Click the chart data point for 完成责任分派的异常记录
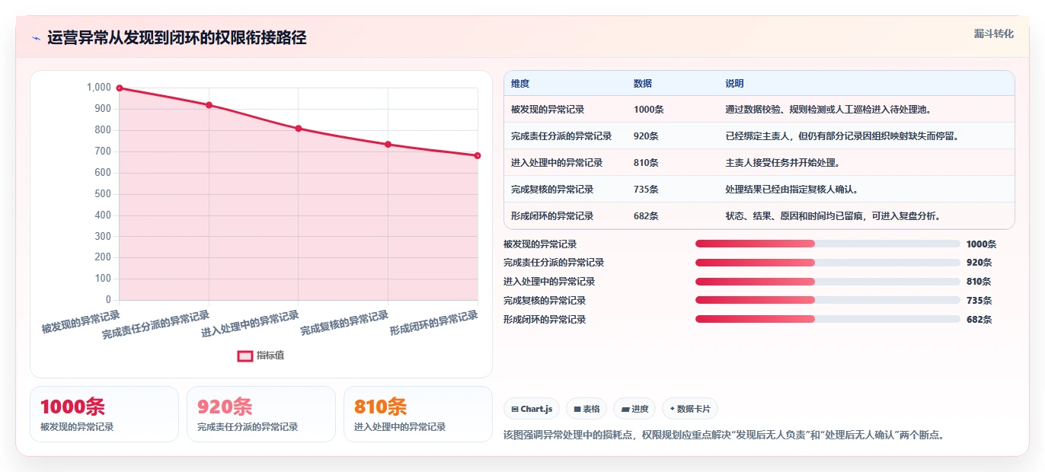Image resolution: width=1045 pixels, height=472 pixels. tap(209, 105)
